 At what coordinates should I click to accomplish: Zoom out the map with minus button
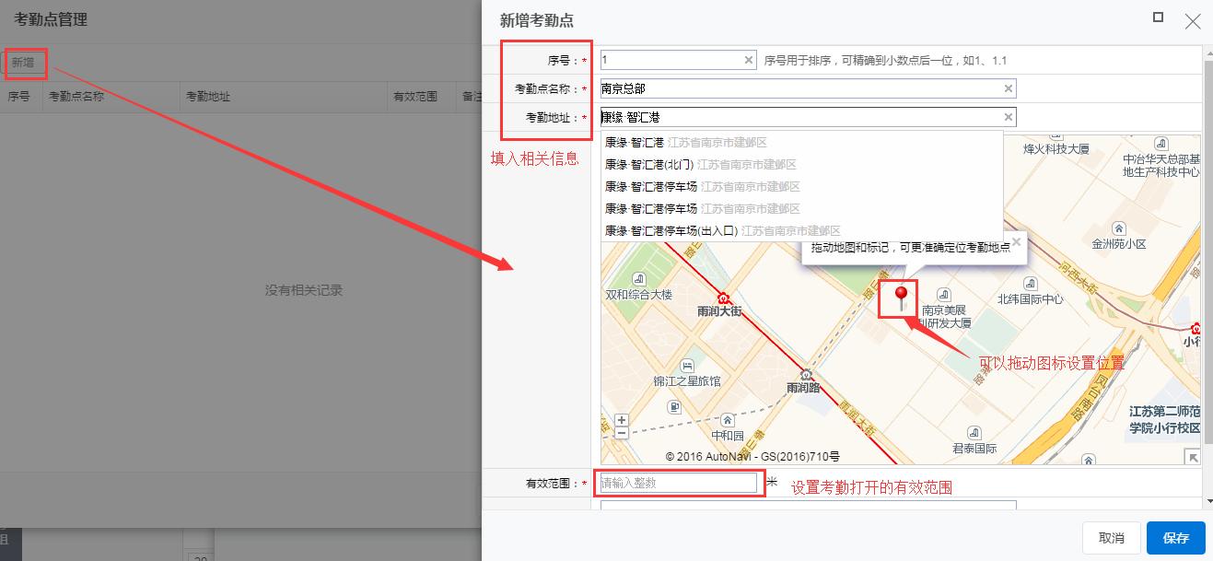(x=622, y=433)
